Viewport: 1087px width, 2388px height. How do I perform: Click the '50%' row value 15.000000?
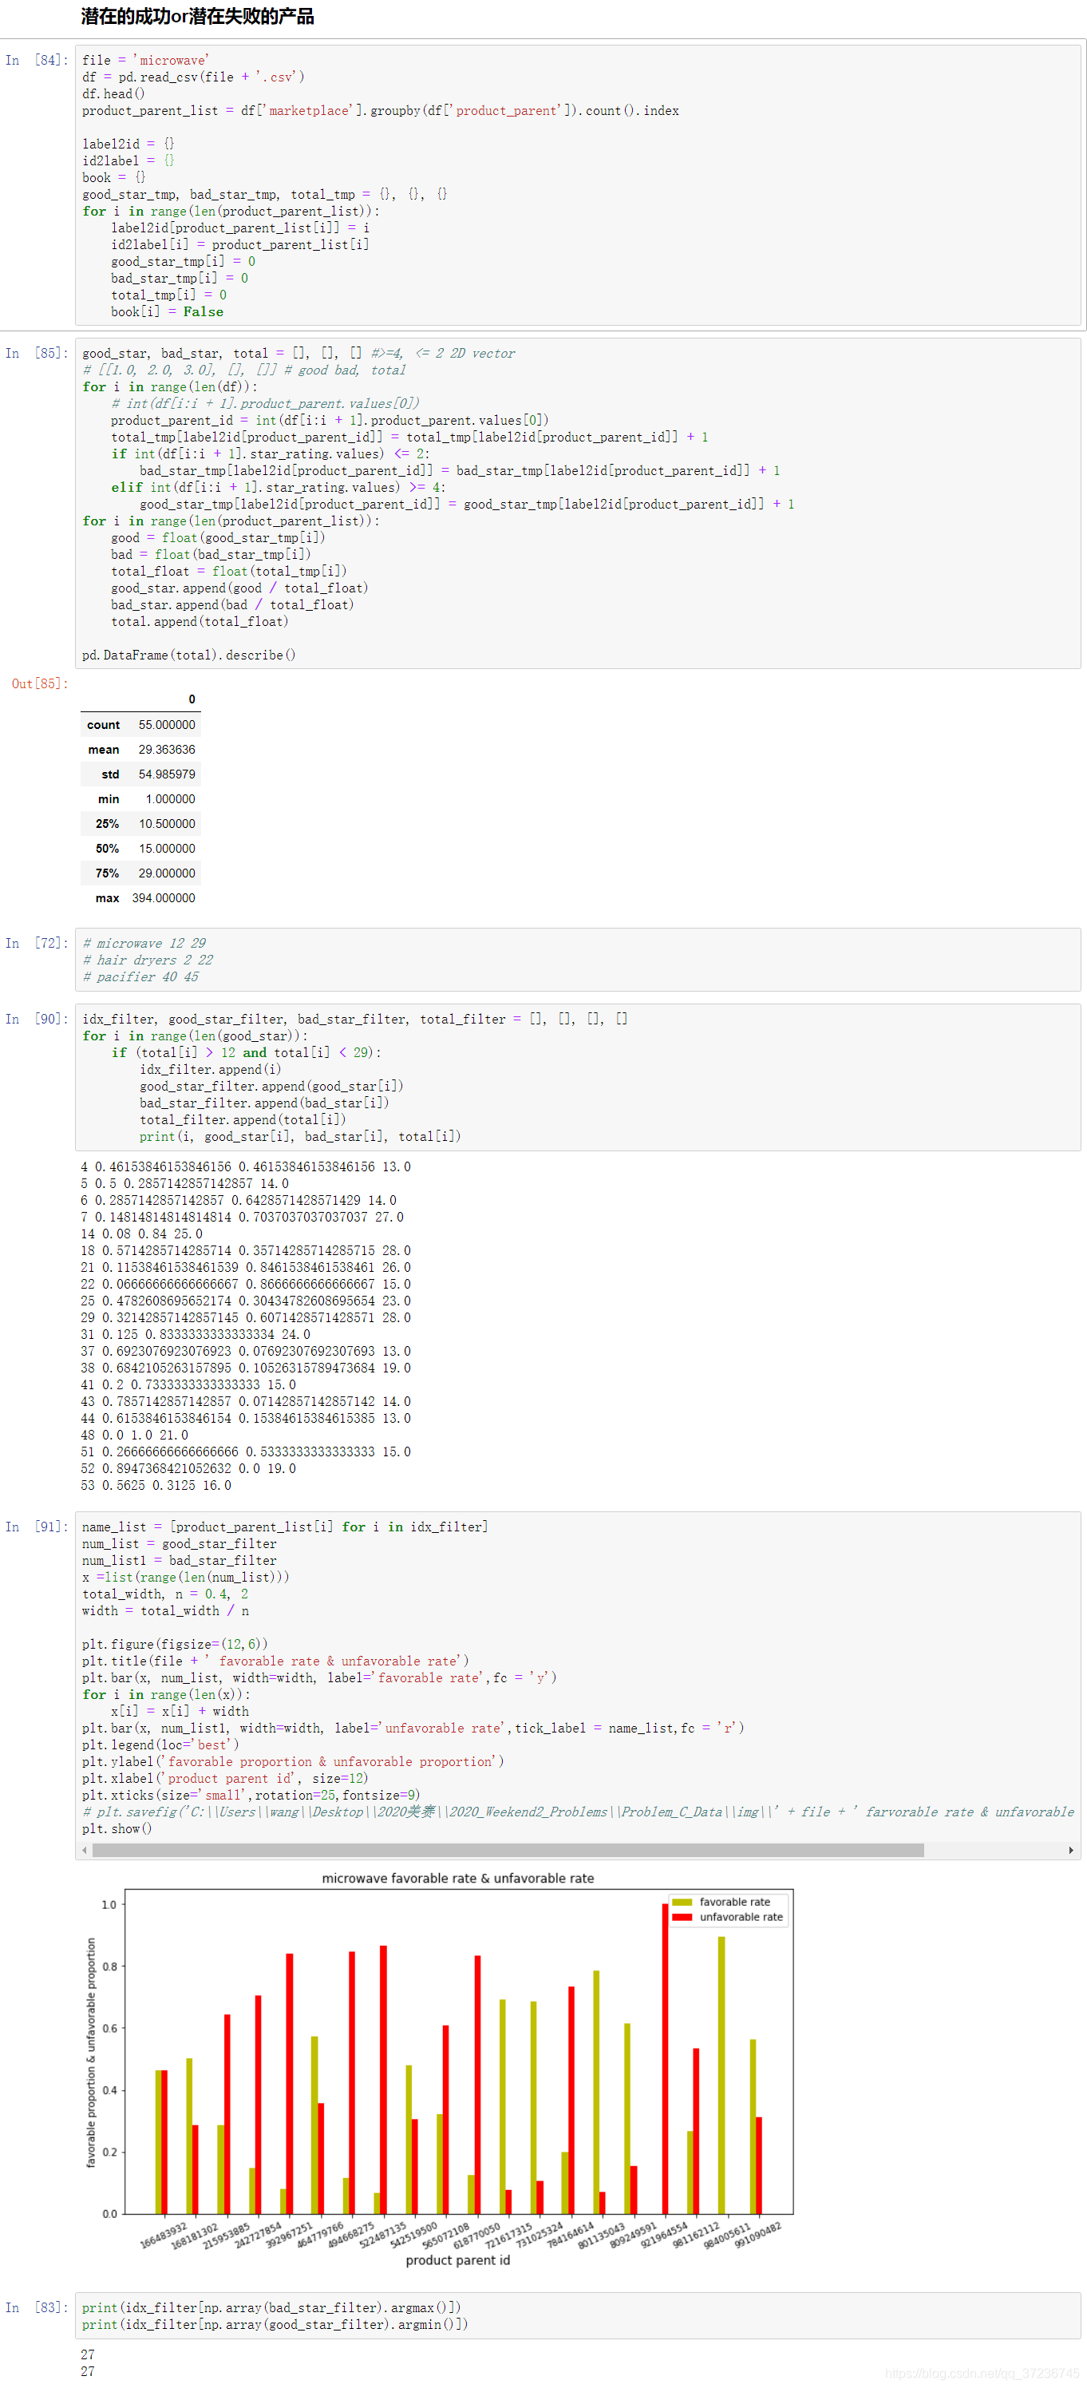click(x=167, y=848)
